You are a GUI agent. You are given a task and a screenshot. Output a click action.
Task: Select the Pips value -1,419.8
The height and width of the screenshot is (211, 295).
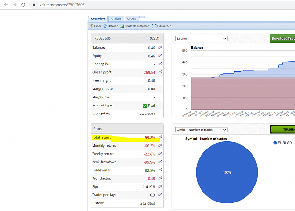click(148, 187)
